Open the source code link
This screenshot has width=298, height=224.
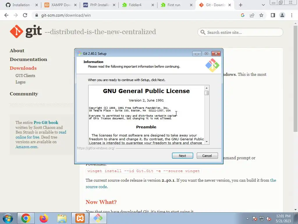pos(97,187)
